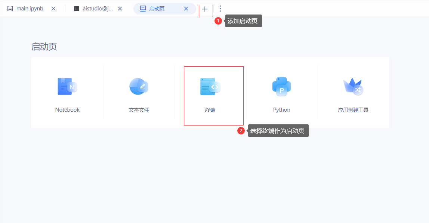
Task: Select the 启动页 tab label
Action: 157,9
